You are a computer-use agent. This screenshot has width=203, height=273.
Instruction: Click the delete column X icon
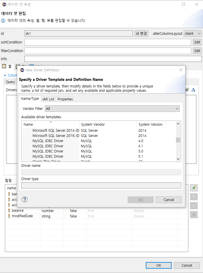coord(194,215)
